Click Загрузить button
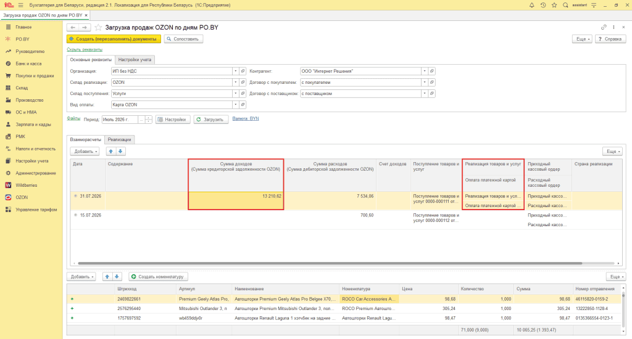Viewport: 632px width, 339px height. [x=211, y=120]
